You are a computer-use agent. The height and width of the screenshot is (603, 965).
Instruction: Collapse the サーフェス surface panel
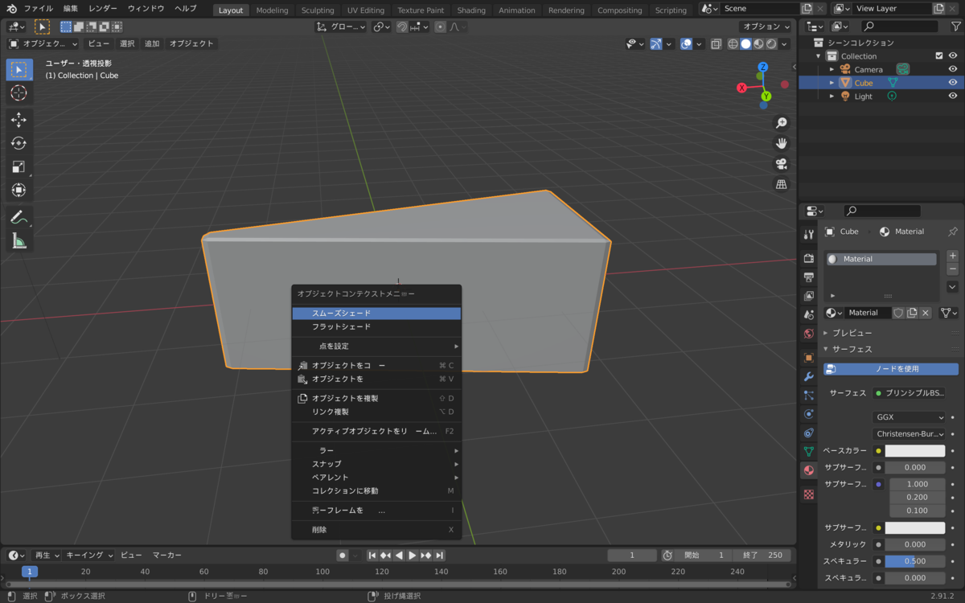[852, 349]
